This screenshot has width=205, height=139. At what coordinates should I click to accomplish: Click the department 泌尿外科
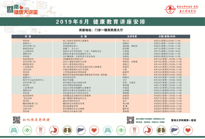tap(27, 109)
